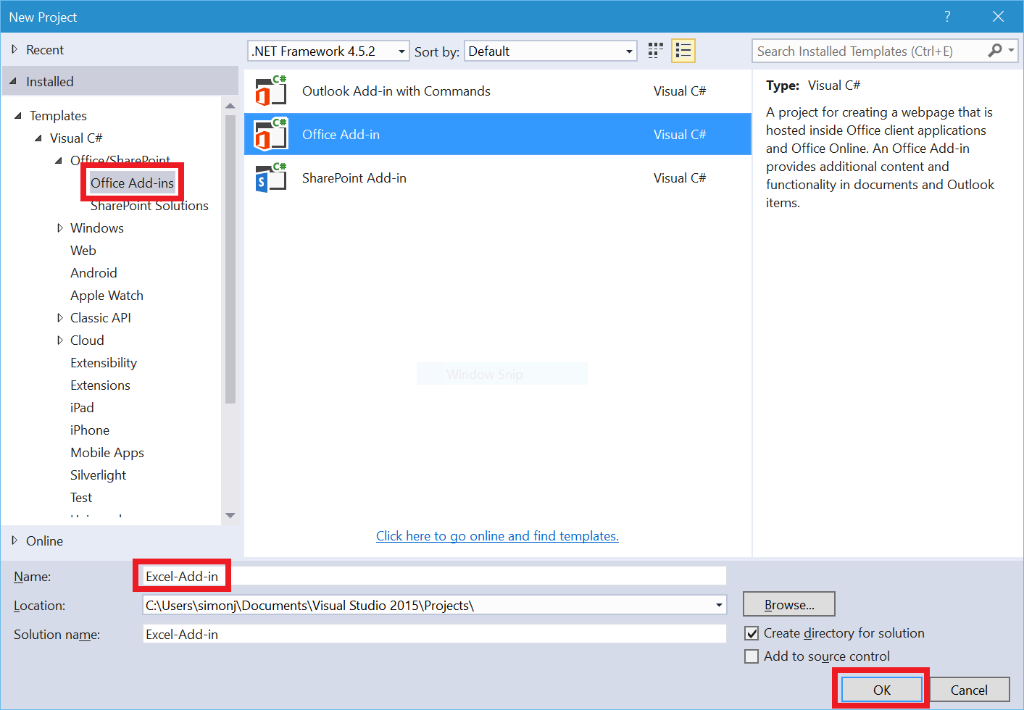The width and height of the screenshot is (1024, 710).
Task: Select the Android template category
Action: (93, 273)
